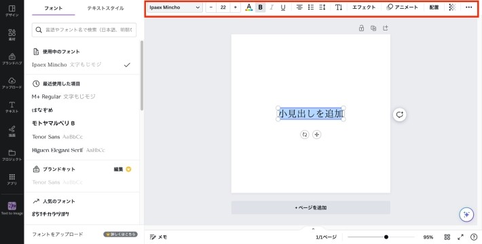
Task: Click the move handle below text
Action: pyautogui.click(x=316, y=134)
